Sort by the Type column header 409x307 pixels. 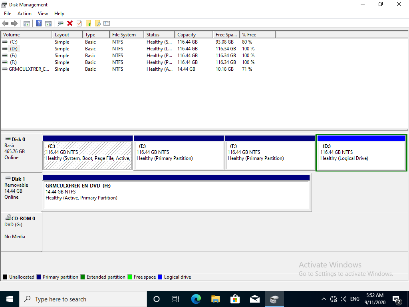[x=96, y=35]
